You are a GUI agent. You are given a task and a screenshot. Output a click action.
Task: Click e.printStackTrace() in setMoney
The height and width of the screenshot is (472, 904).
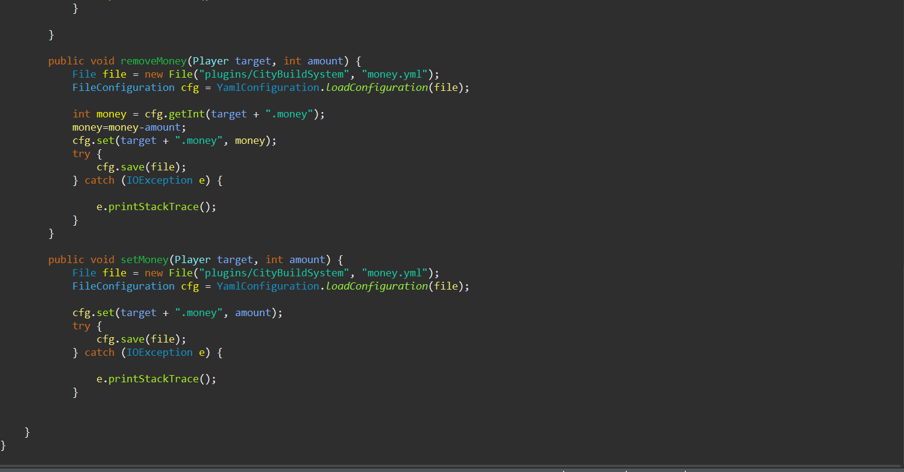click(x=156, y=379)
